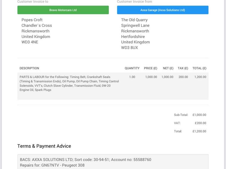Click the quantity value 1.00
226x169 pixels.
tap(132, 77)
